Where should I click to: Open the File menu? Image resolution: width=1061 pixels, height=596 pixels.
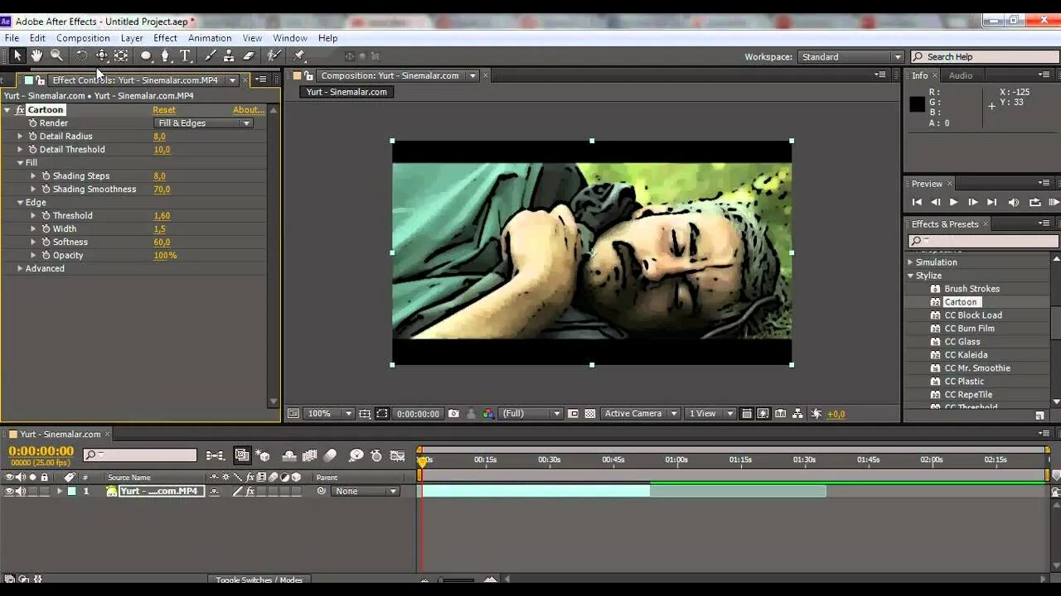click(x=12, y=38)
